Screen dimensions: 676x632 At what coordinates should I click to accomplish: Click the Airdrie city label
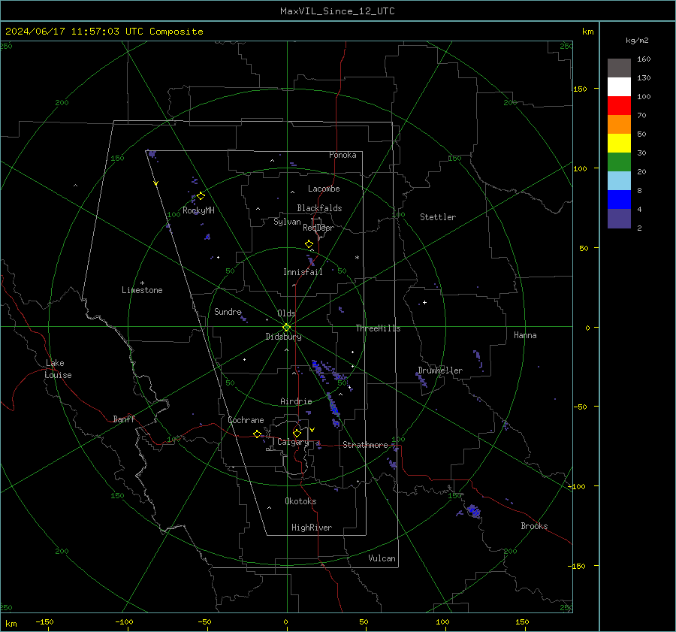tap(296, 401)
